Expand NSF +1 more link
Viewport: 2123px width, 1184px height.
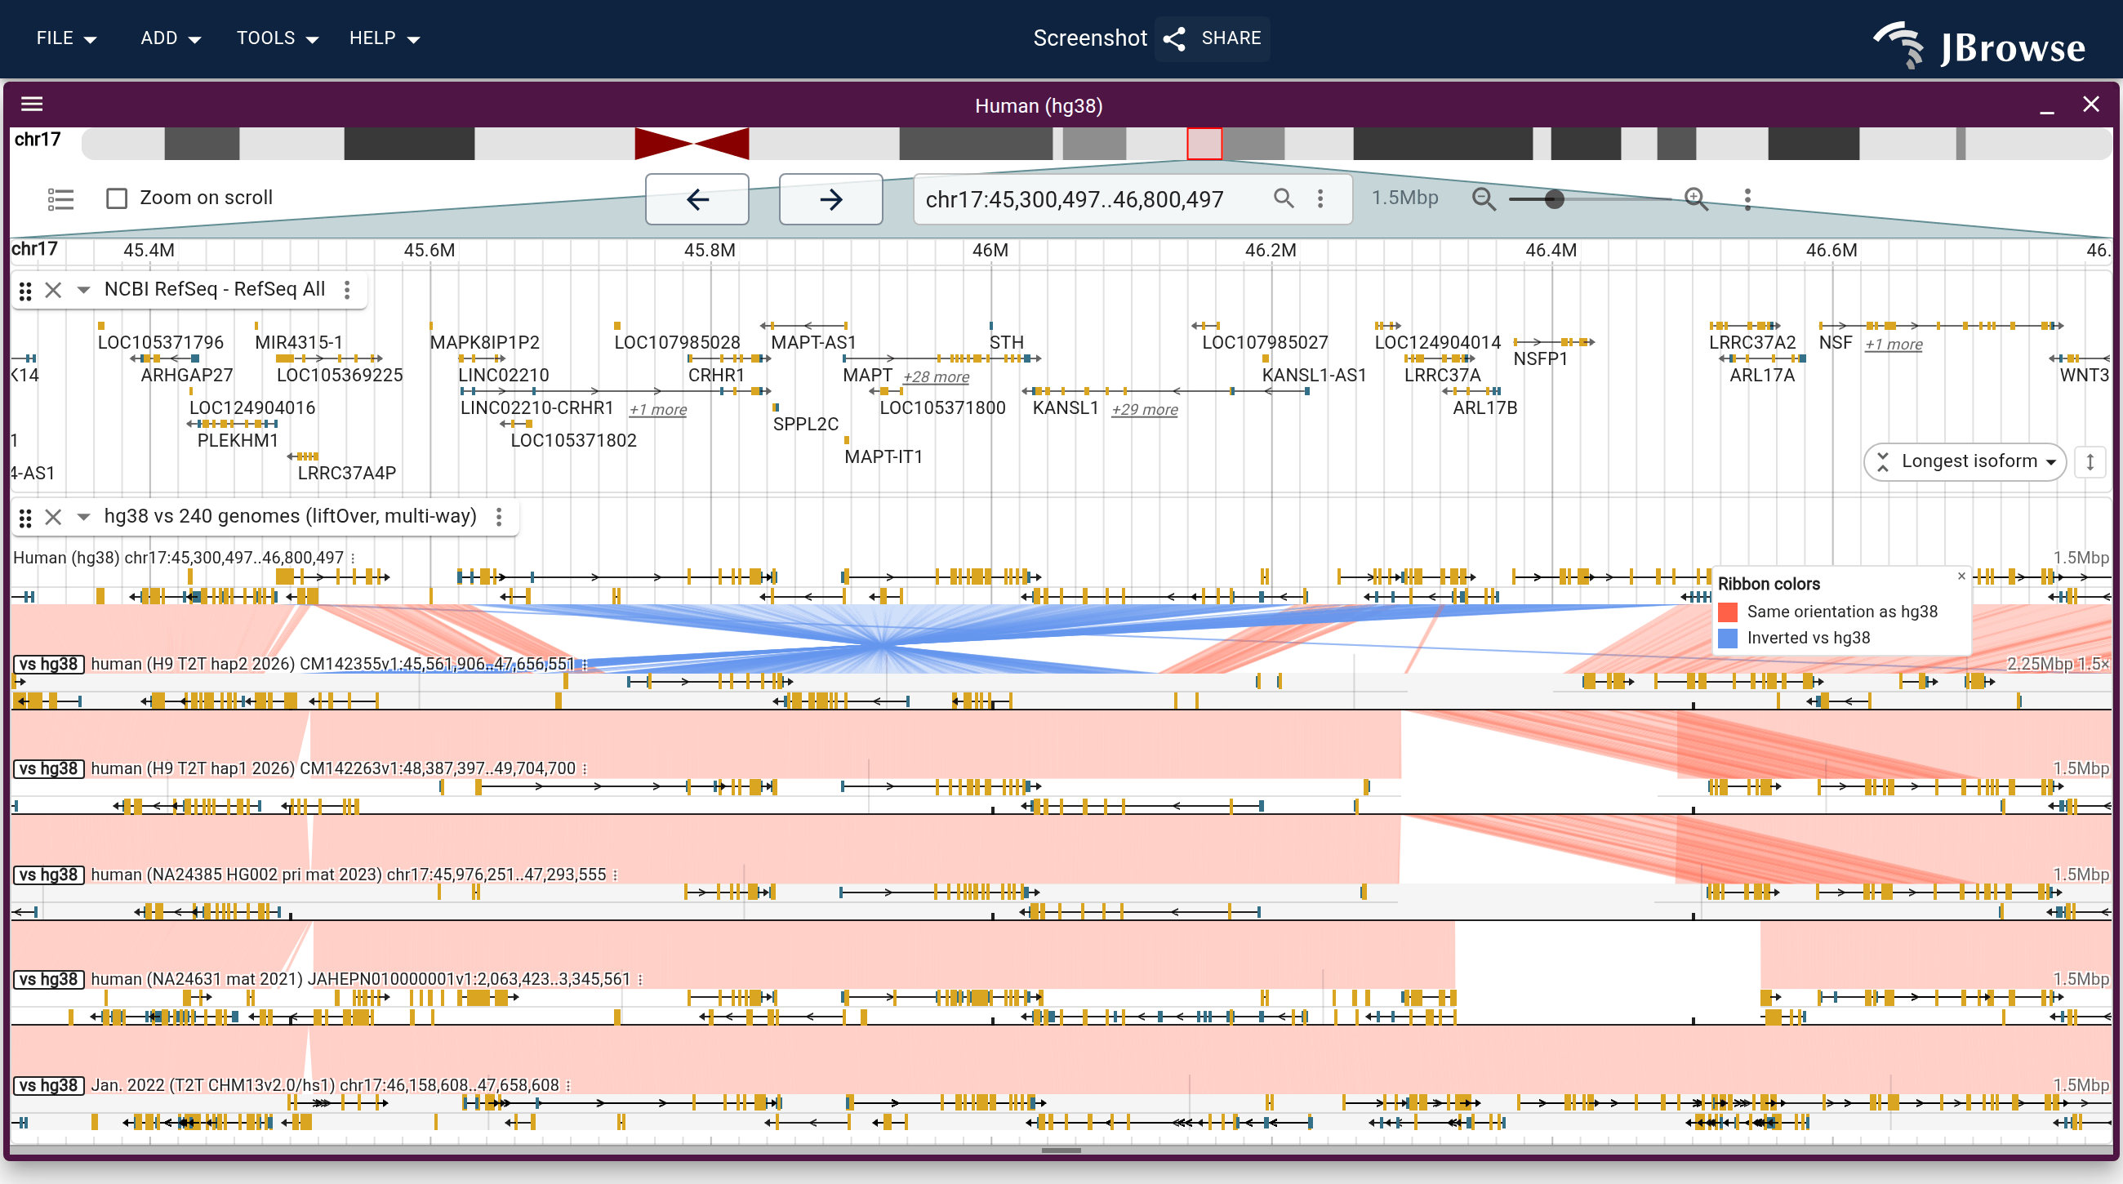(1894, 345)
